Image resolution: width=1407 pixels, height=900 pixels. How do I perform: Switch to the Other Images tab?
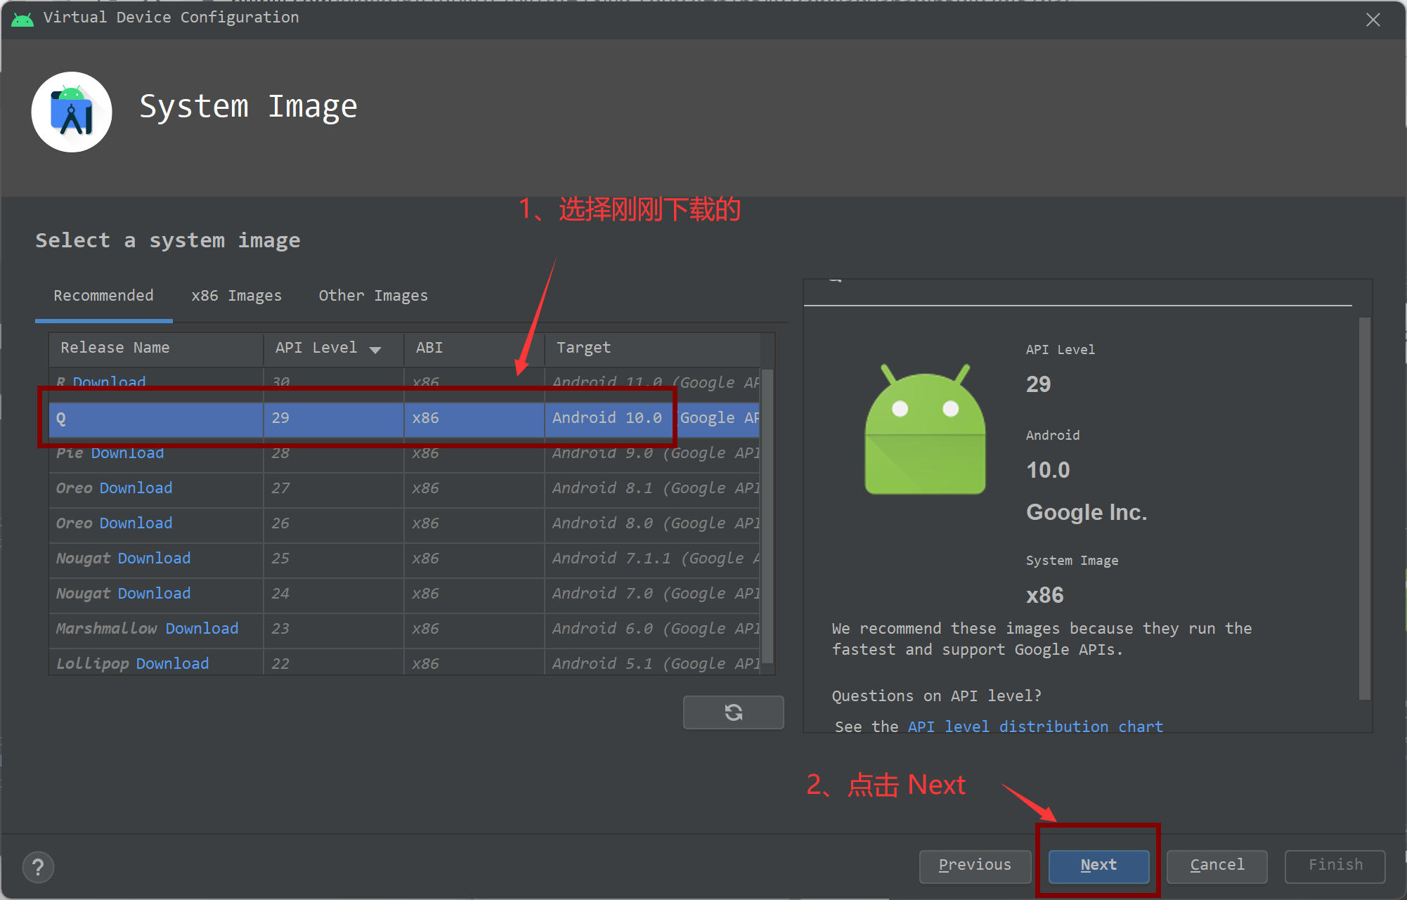pos(373,296)
